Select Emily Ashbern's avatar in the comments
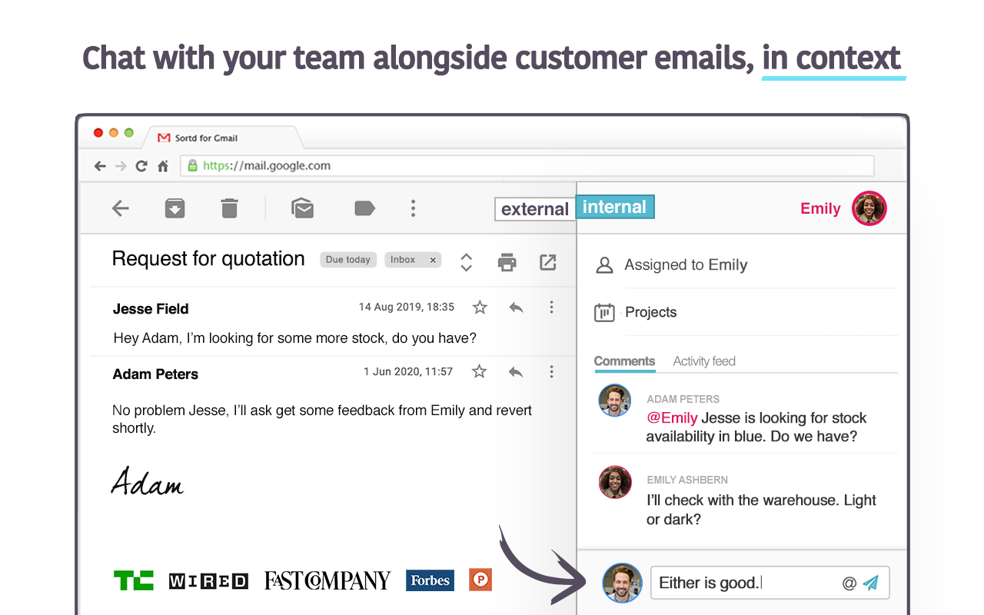 615,482
